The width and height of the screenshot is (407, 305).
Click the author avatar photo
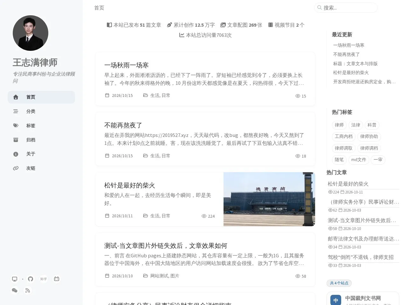(31, 33)
